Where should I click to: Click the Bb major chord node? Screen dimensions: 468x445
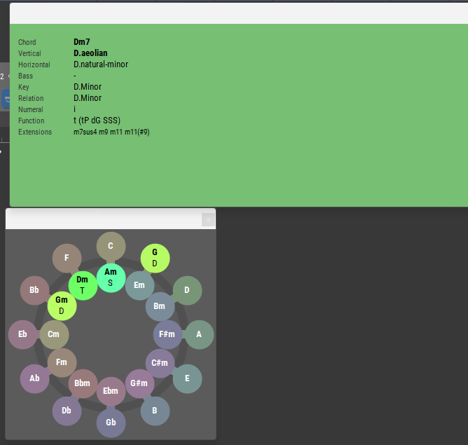pyautogui.click(x=34, y=290)
